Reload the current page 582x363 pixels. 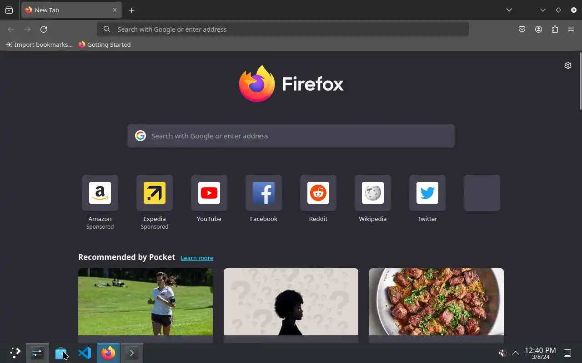click(44, 29)
